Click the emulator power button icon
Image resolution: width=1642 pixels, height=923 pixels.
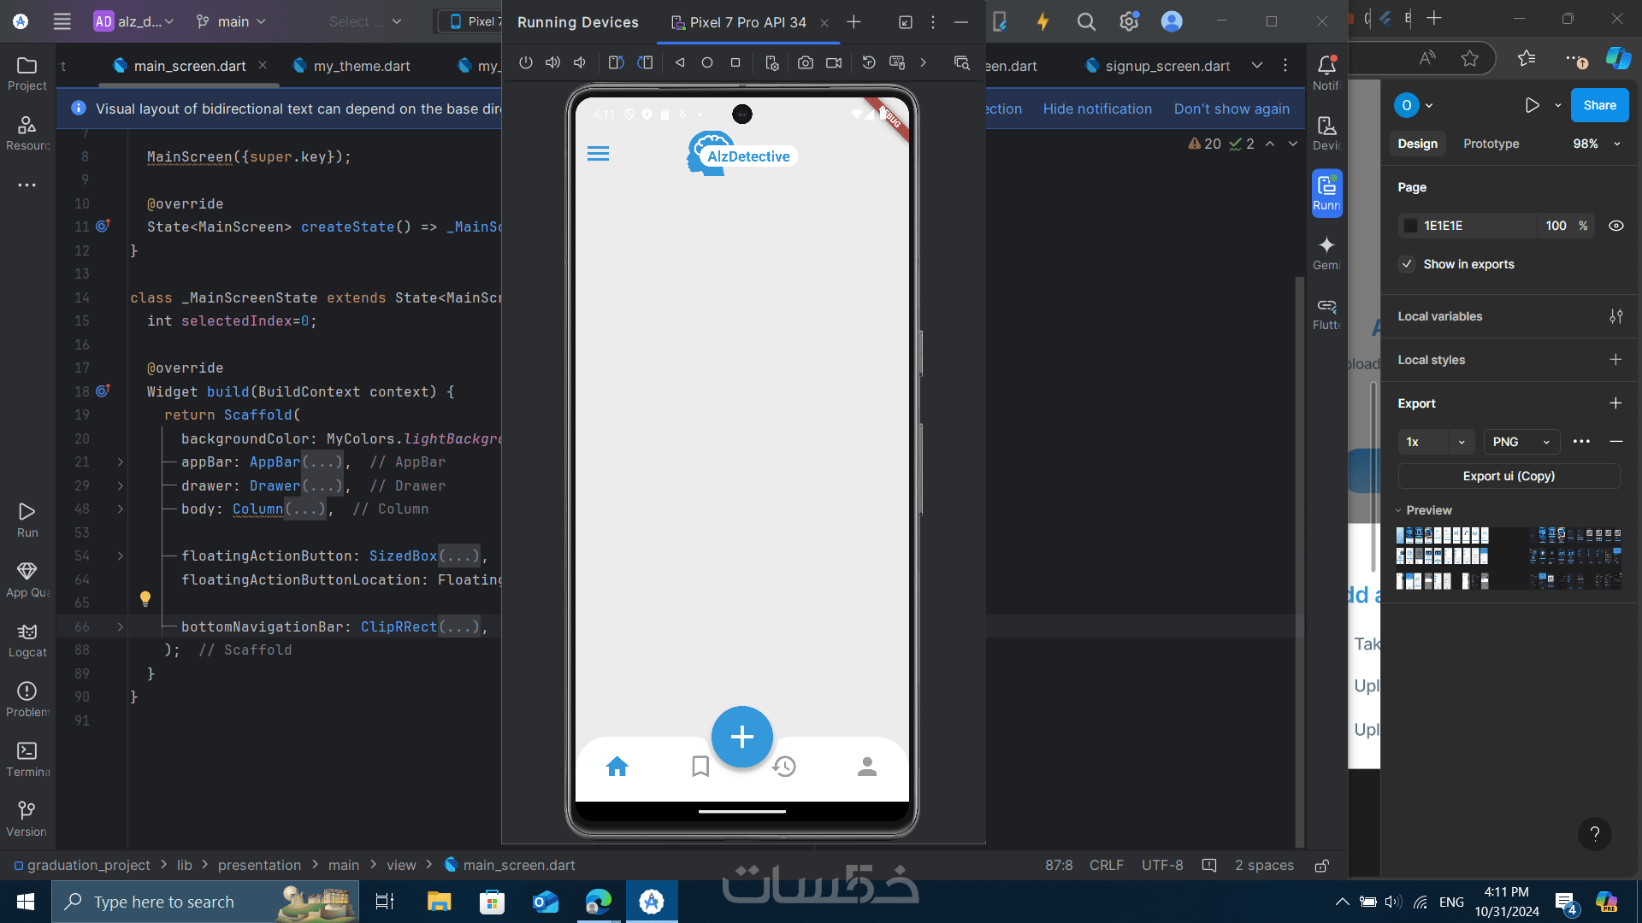pos(525,62)
